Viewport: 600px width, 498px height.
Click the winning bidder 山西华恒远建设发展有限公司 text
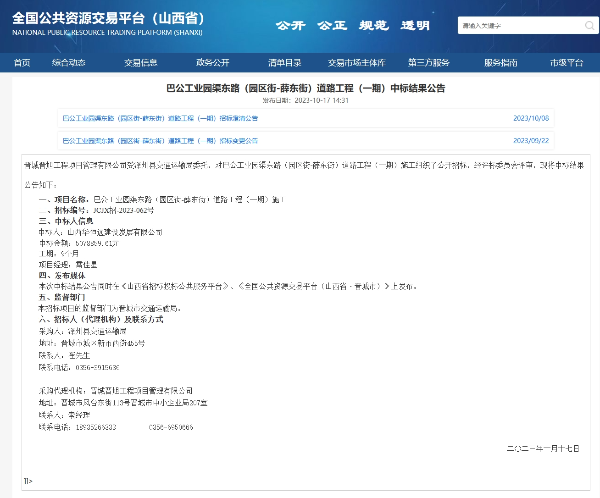(115, 232)
